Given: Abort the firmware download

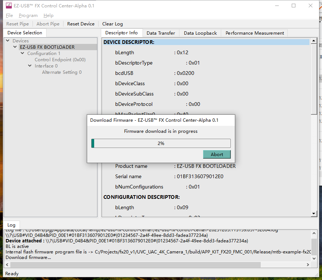Looking at the screenshot, I should [217, 155].
